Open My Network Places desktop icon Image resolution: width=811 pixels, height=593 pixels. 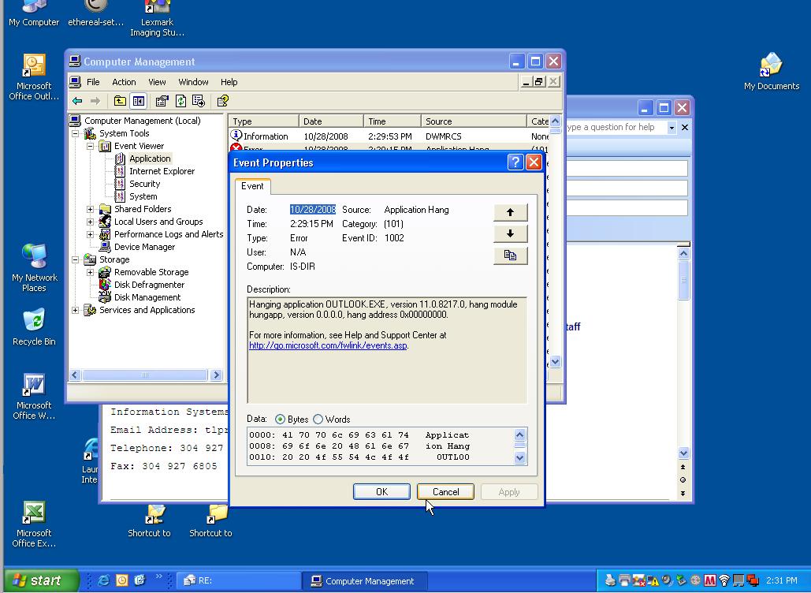[34, 268]
